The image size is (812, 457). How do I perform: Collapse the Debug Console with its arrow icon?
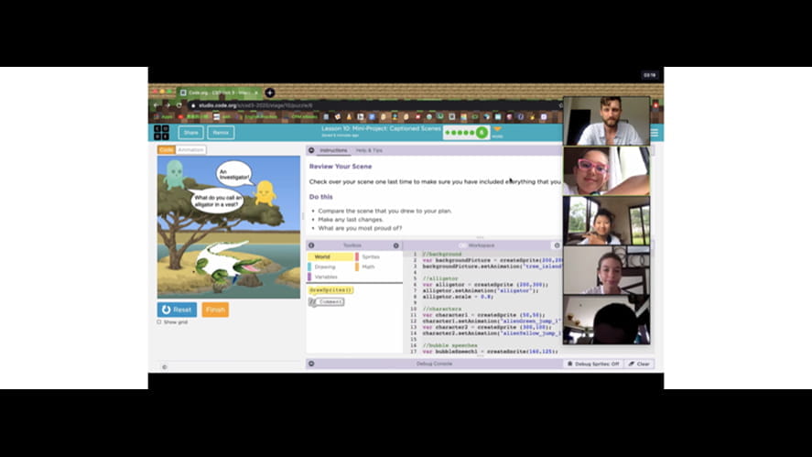tap(311, 364)
